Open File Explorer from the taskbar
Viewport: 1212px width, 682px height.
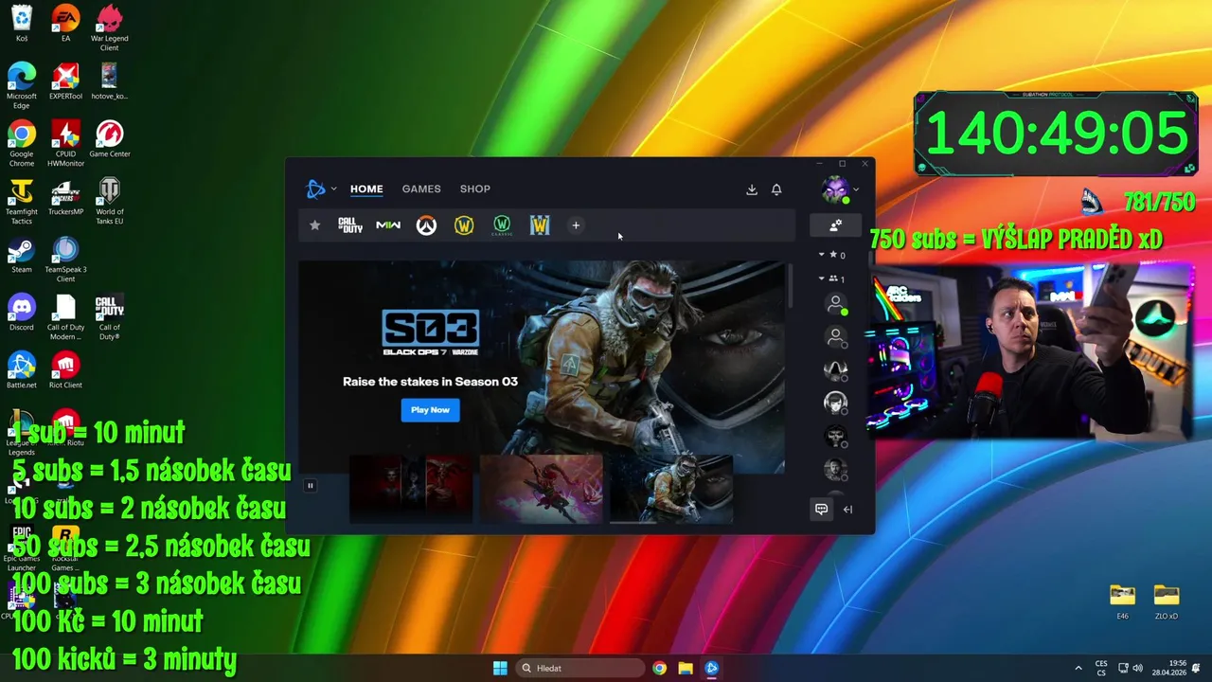pos(686,668)
